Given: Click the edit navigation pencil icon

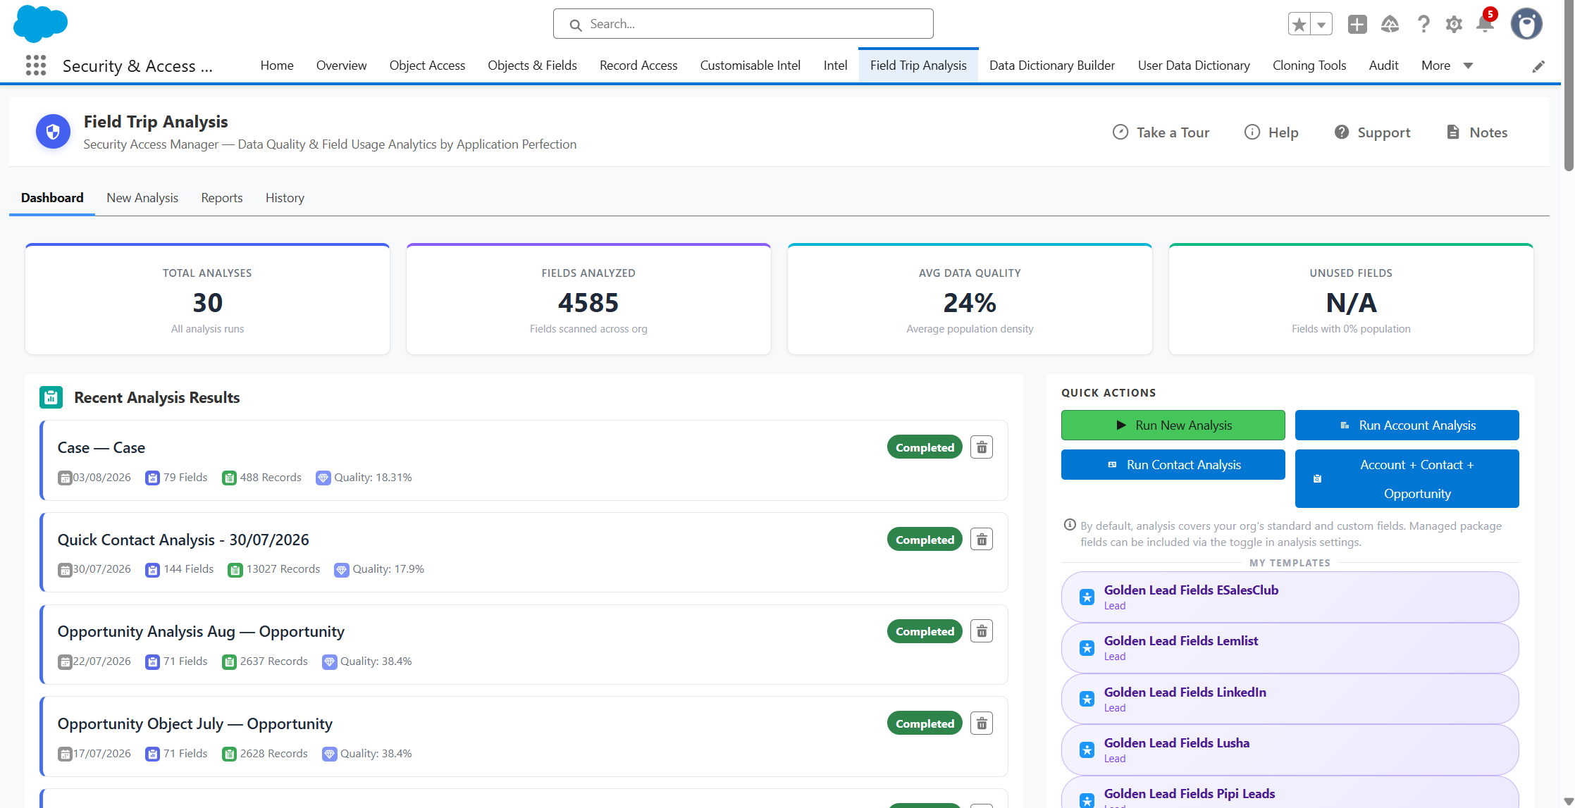Looking at the screenshot, I should (1538, 66).
